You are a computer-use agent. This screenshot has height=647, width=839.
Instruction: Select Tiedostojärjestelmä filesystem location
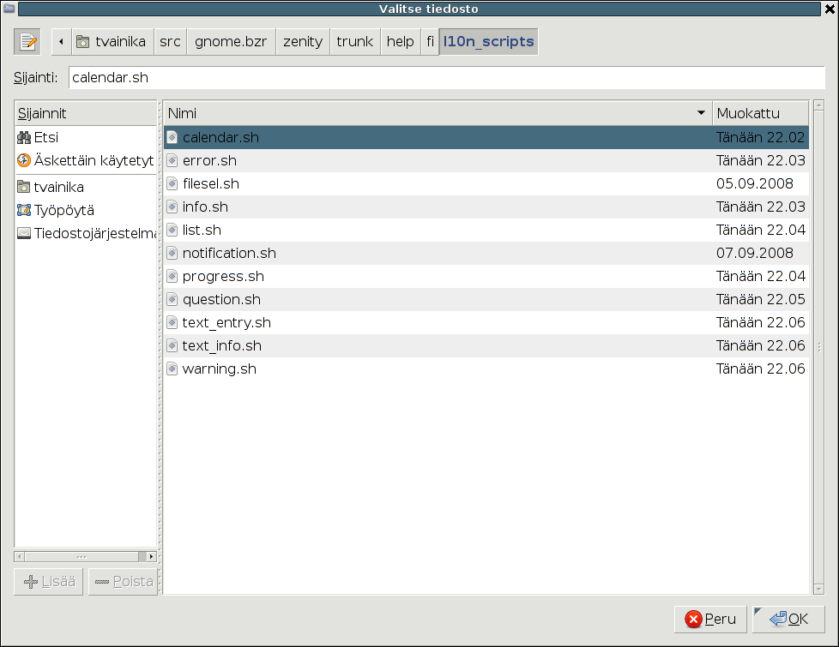(94, 233)
